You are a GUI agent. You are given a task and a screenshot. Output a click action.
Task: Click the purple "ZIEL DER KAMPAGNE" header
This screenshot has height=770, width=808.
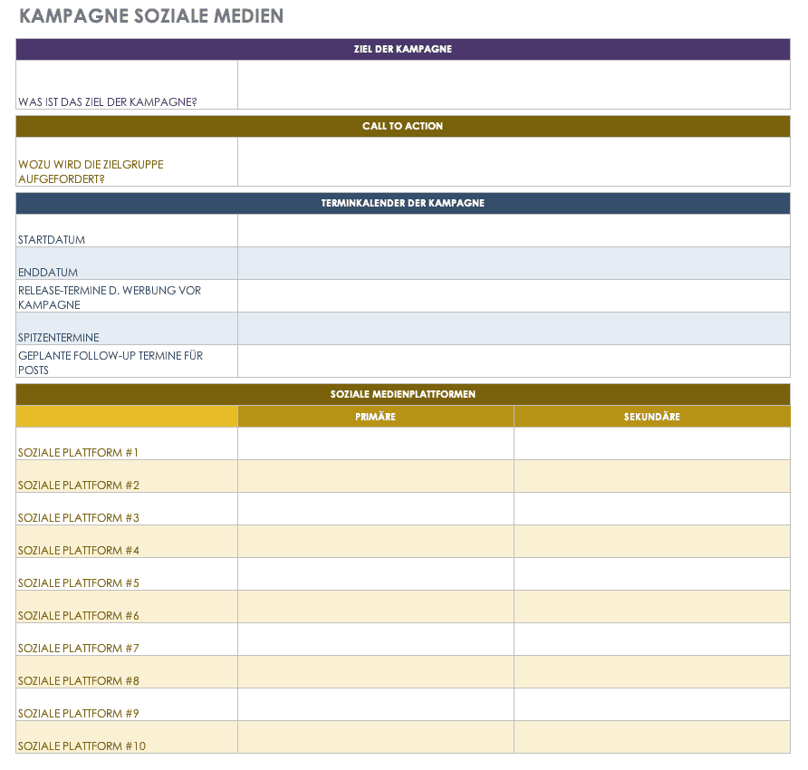pos(403,49)
